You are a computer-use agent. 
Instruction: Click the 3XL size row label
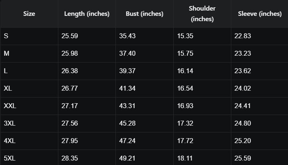pos(10,124)
